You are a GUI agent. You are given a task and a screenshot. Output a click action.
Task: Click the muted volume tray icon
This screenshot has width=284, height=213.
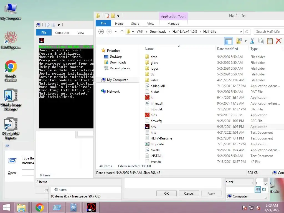point(258,208)
